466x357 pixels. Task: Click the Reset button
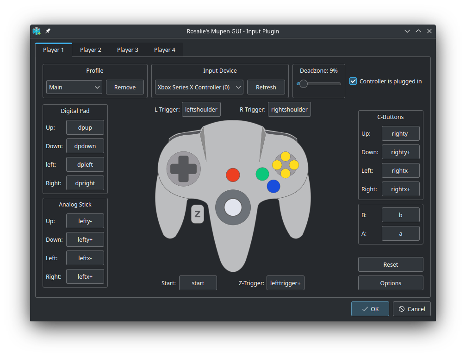point(391,264)
